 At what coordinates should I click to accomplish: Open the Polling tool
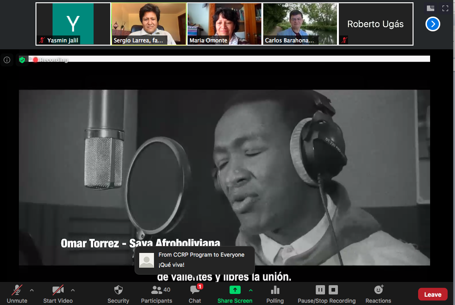click(275, 290)
